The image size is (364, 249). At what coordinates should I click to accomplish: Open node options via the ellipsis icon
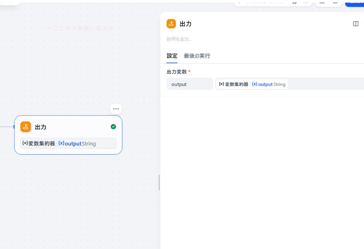point(116,109)
